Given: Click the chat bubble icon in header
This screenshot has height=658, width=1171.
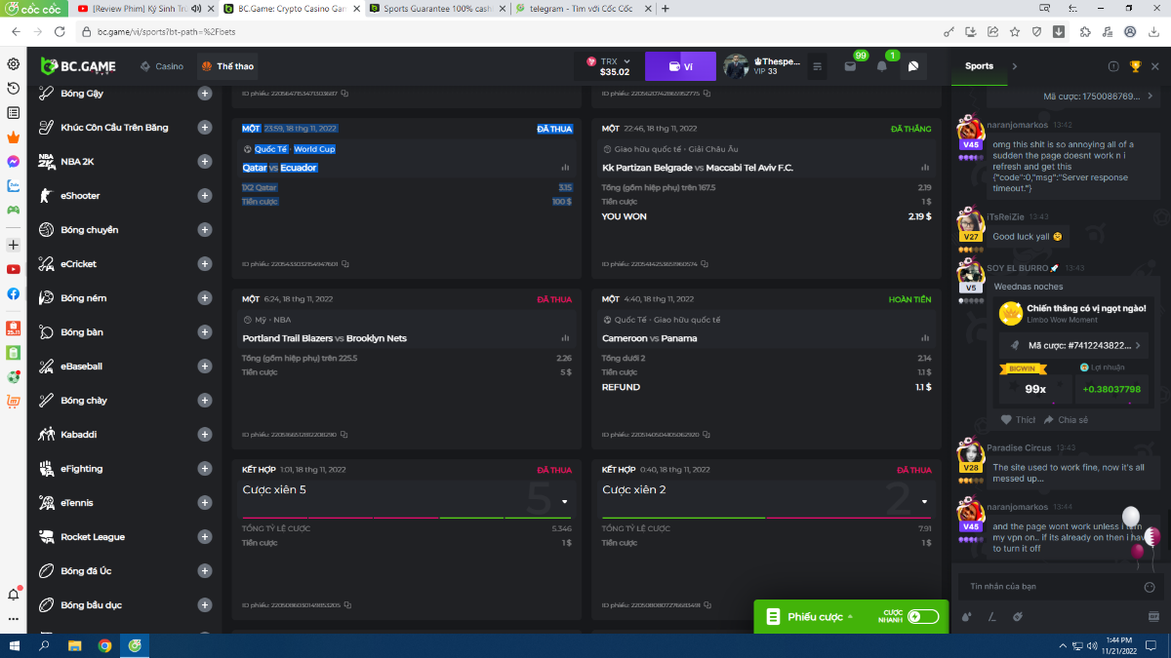Looking at the screenshot, I should click(x=913, y=66).
